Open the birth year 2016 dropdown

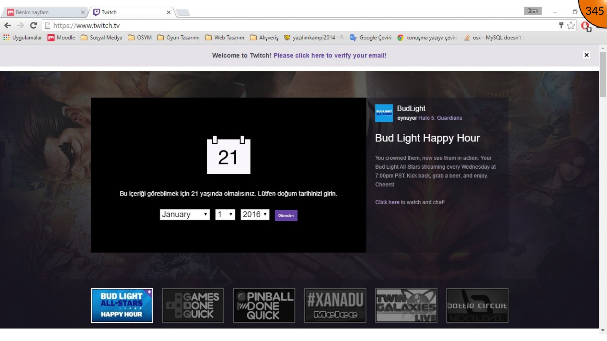click(255, 215)
